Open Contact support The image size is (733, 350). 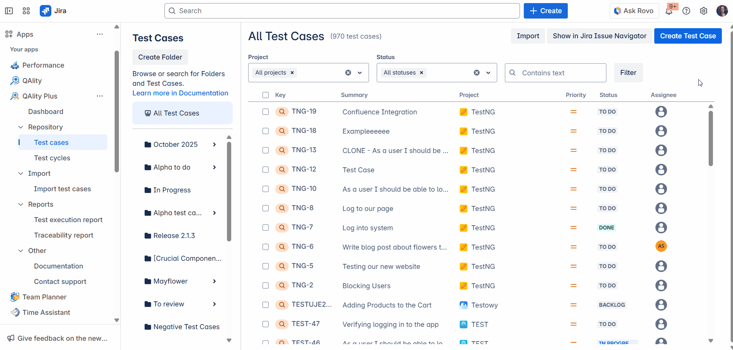coord(60,282)
